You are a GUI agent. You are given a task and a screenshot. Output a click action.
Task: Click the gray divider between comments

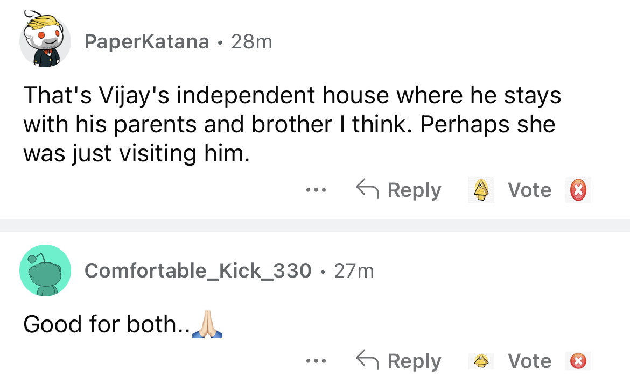(315, 225)
